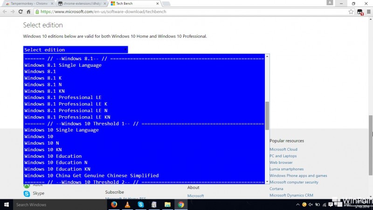Click the secure padlock icon in address bar
Screen dimensions: 373x210
coord(37,12)
